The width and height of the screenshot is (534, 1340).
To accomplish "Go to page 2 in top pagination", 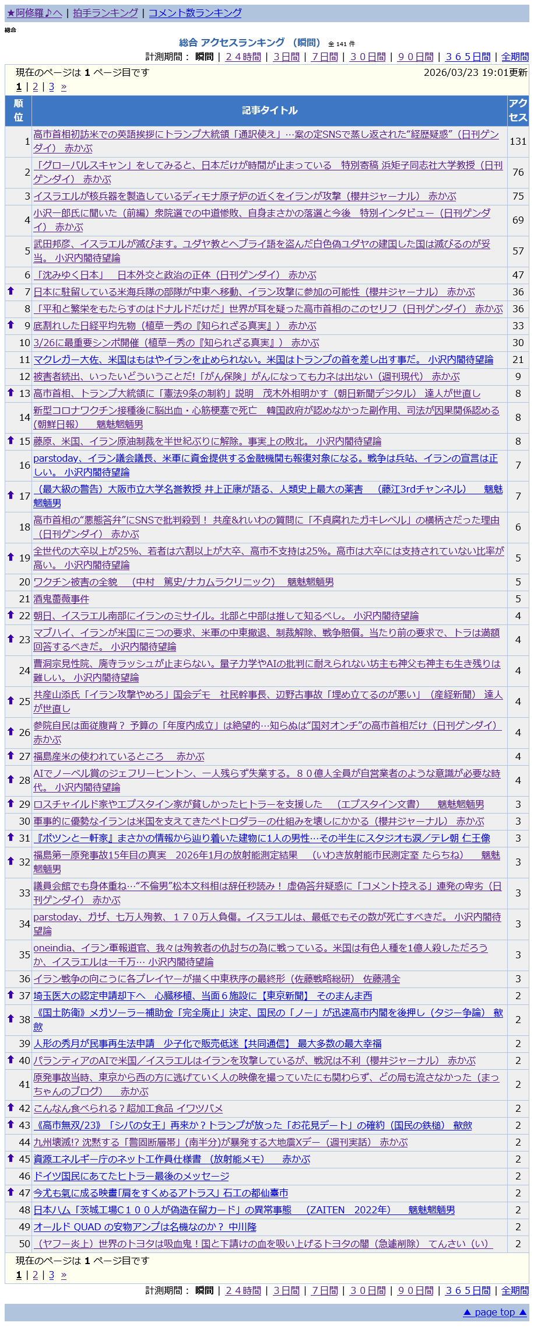I will [35, 87].
